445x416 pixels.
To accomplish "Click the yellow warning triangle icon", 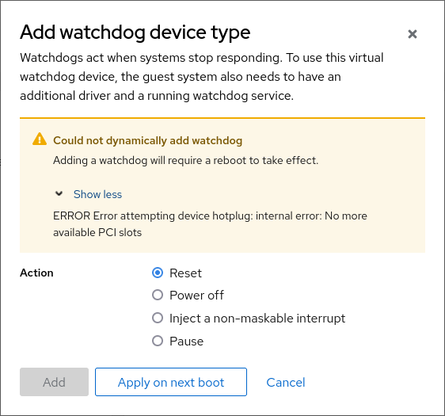I will [x=40, y=139].
